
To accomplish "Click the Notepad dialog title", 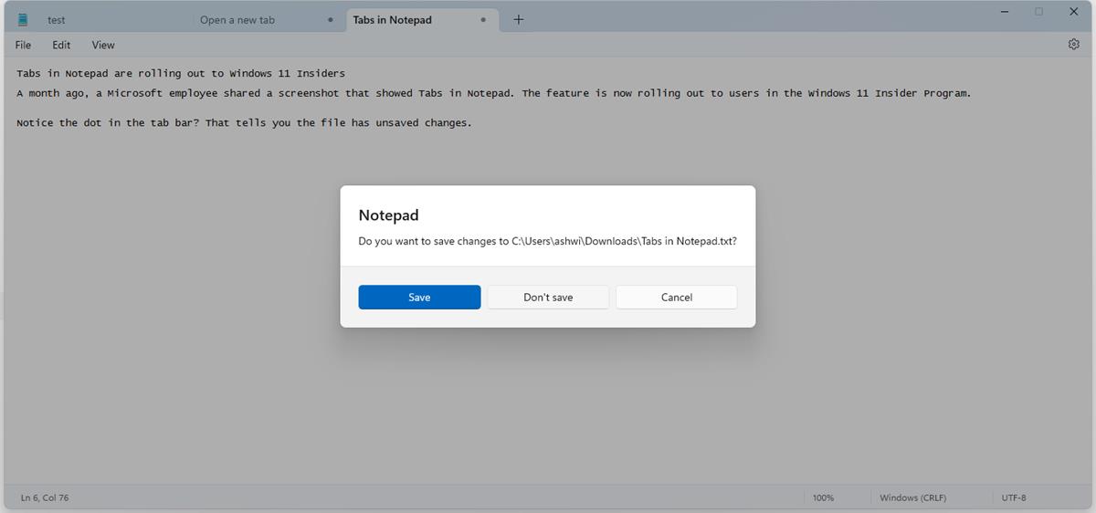I will pyautogui.click(x=388, y=215).
